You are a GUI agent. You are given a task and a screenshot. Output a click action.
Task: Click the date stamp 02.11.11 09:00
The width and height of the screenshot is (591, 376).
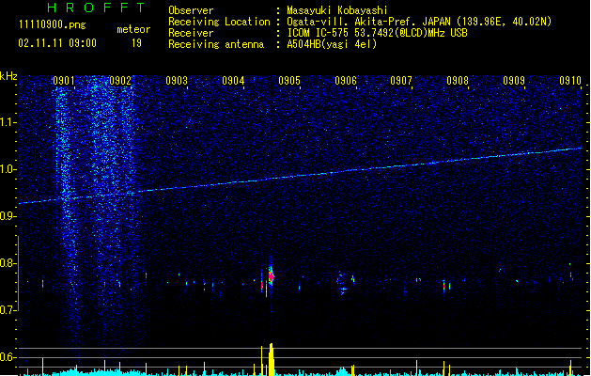57,43
